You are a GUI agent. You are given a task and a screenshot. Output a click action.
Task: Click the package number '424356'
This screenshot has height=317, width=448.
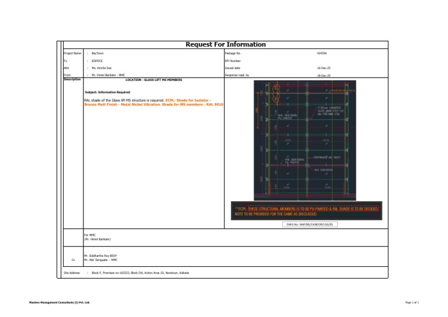point(322,53)
